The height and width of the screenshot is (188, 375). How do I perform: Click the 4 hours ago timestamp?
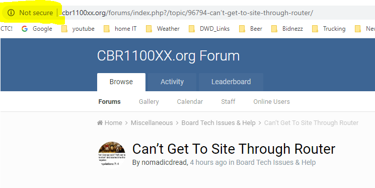click(208, 162)
